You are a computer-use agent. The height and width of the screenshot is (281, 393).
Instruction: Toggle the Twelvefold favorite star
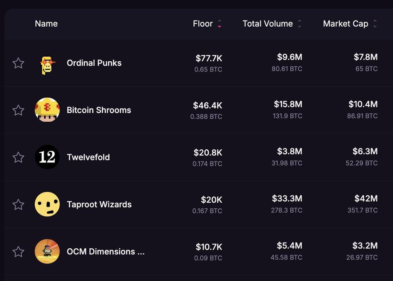pos(18,157)
